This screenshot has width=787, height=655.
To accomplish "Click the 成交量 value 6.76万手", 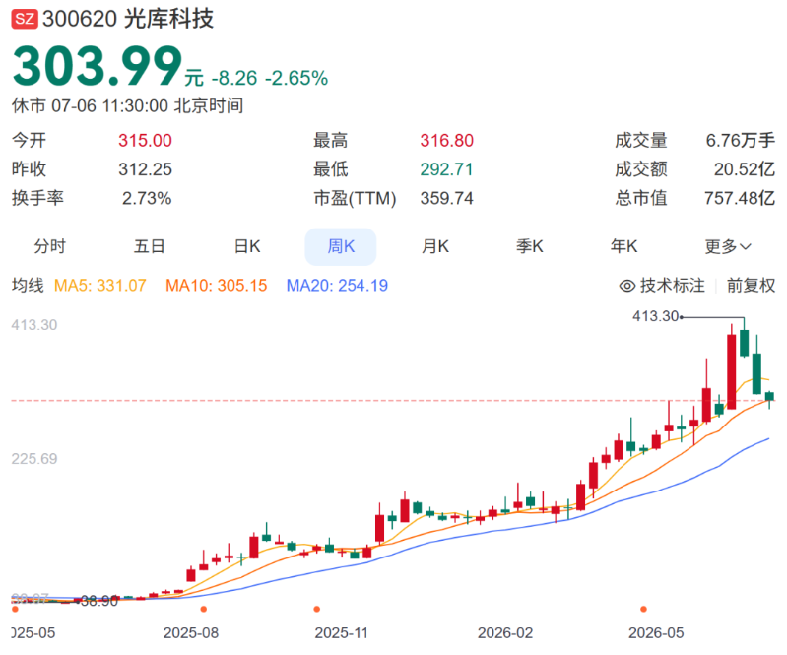I will (x=741, y=141).
